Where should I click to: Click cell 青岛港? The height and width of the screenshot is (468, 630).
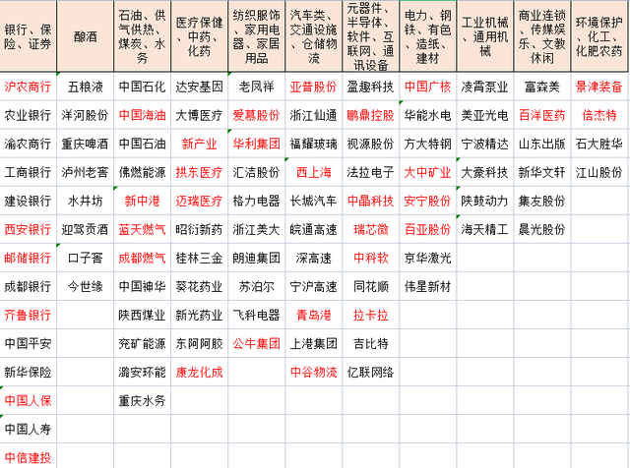click(x=313, y=315)
